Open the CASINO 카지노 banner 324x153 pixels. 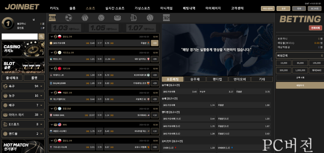(23, 49)
